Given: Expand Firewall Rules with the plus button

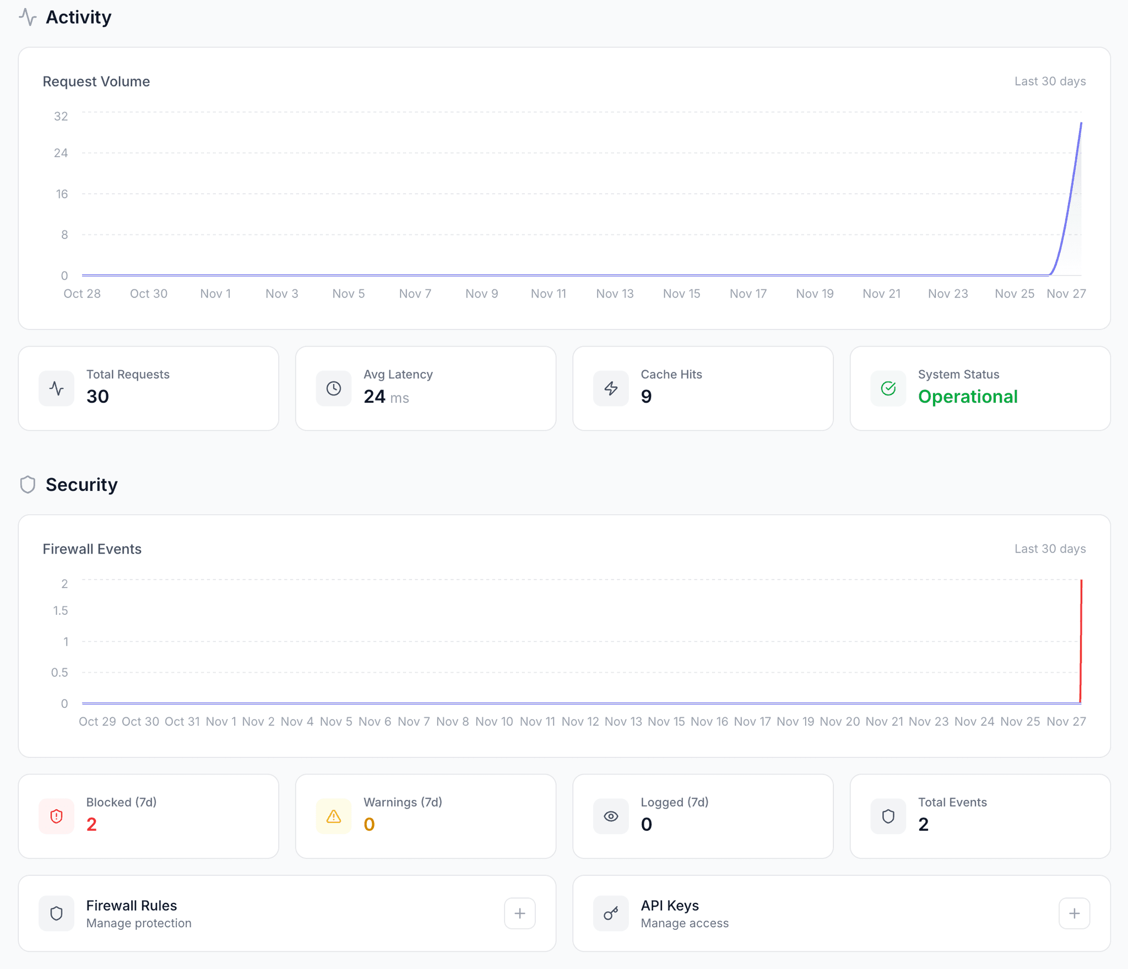Looking at the screenshot, I should pyautogui.click(x=519, y=913).
